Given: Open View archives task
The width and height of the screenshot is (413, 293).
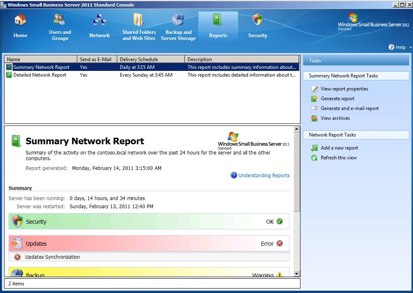Looking at the screenshot, I should click(335, 118).
